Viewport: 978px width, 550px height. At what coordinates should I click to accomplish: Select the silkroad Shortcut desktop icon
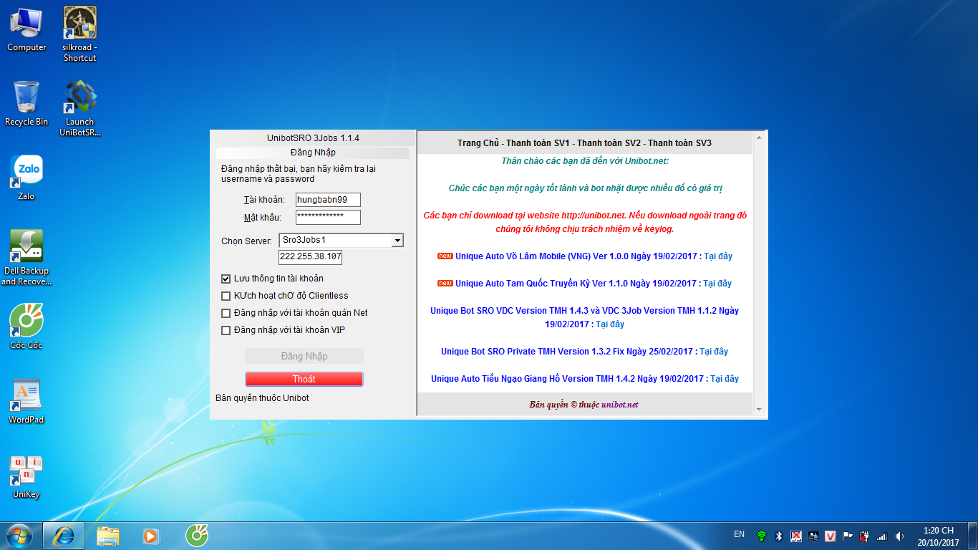[x=79, y=34]
